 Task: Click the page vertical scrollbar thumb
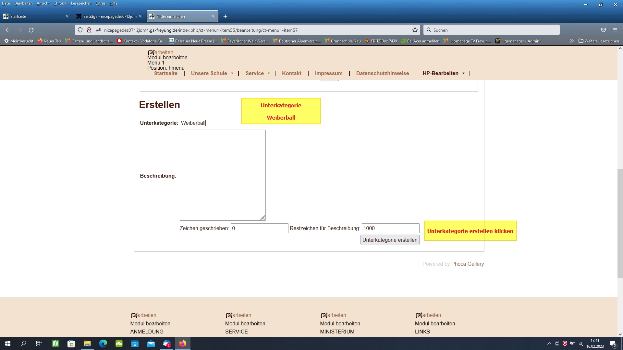point(620,224)
